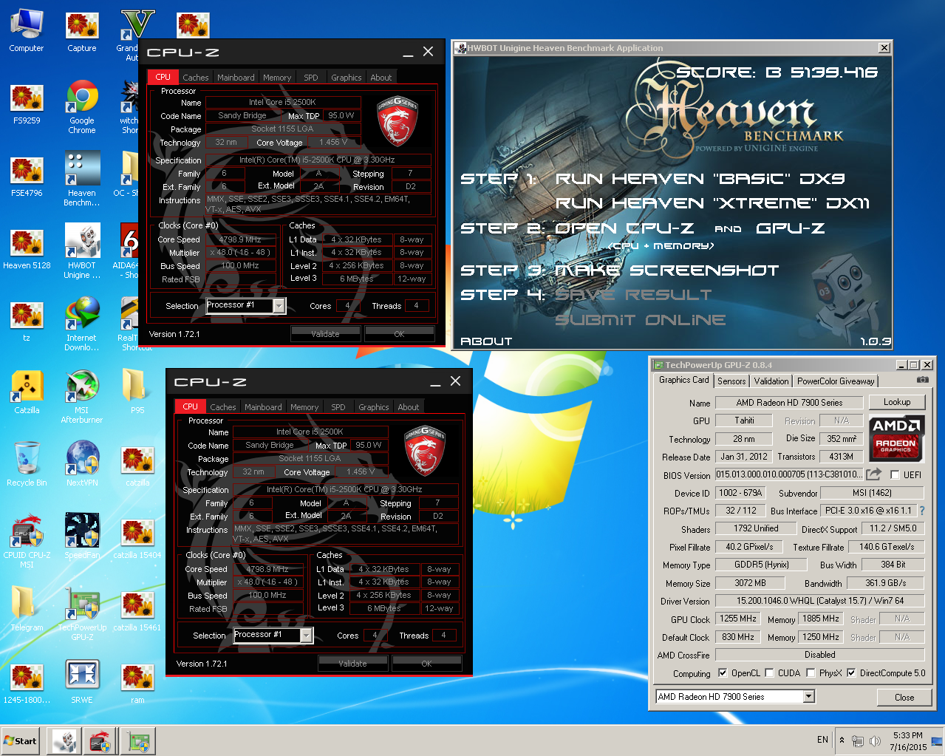
Task: Launch the Catzilla benchmark shortcut
Action: pyautogui.click(x=27, y=392)
